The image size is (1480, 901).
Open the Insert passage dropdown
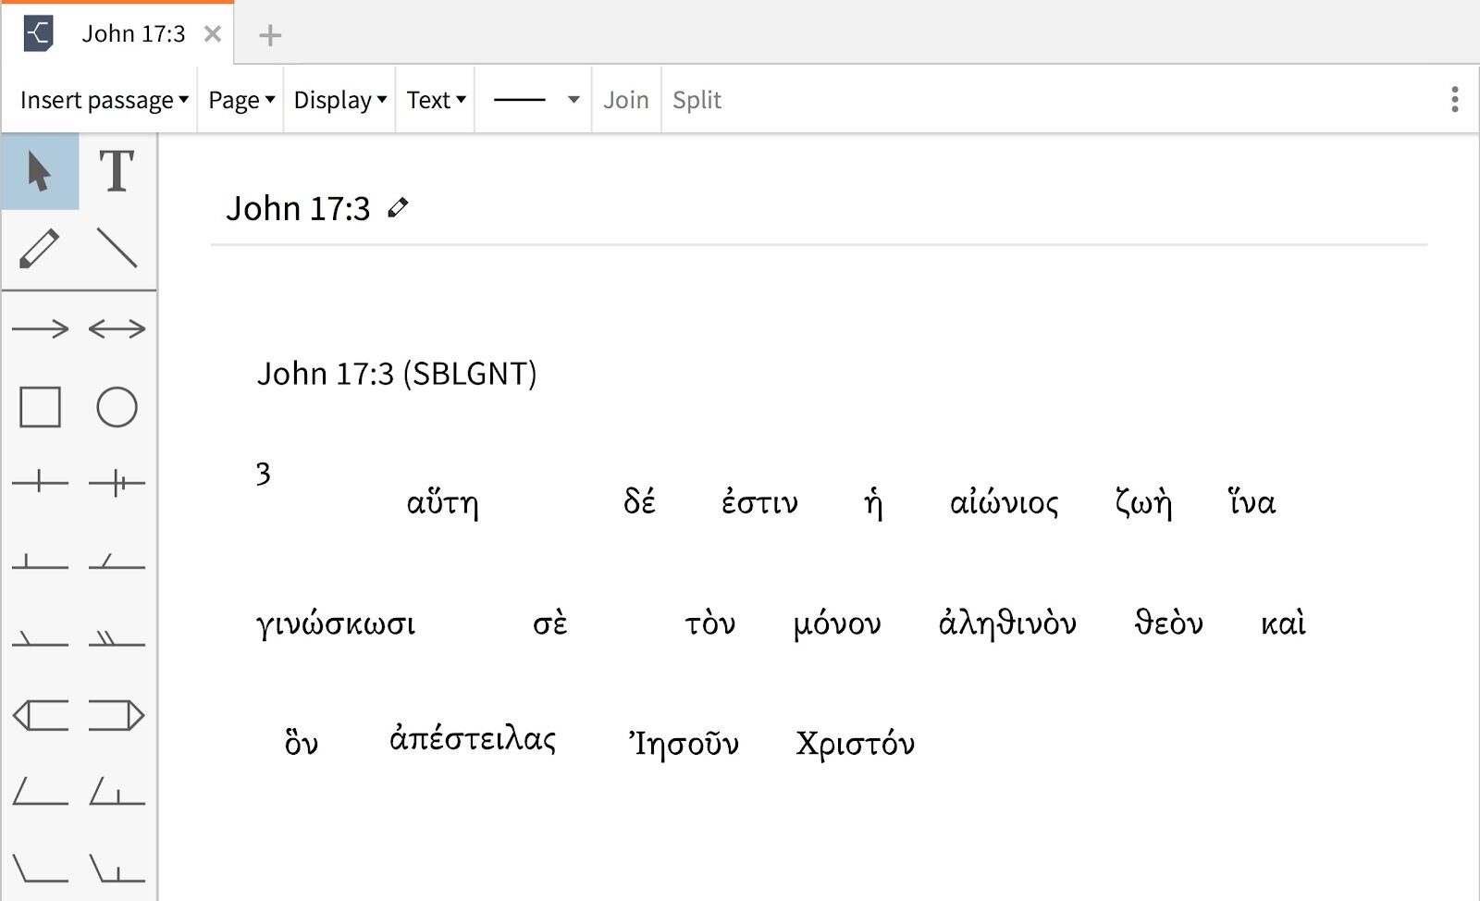pyautogui.click(x=104, y=100)
